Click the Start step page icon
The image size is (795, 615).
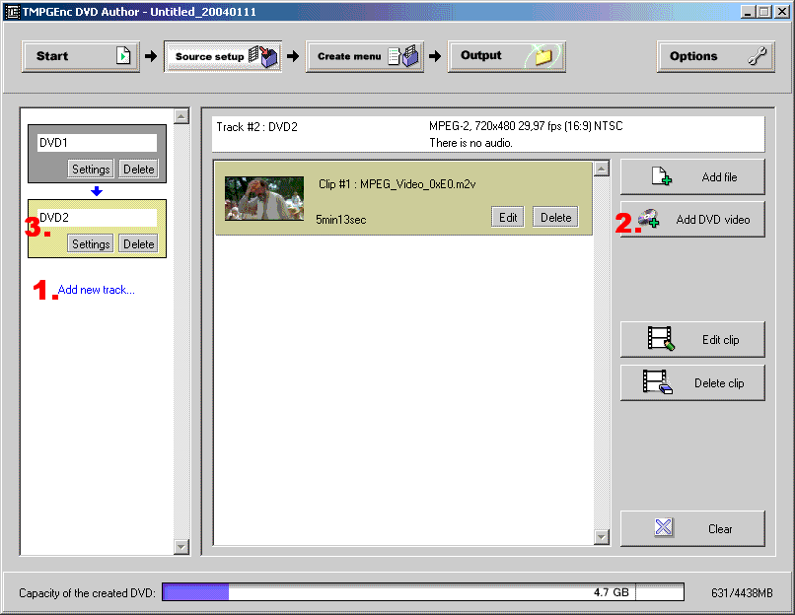tap(123, 56)
